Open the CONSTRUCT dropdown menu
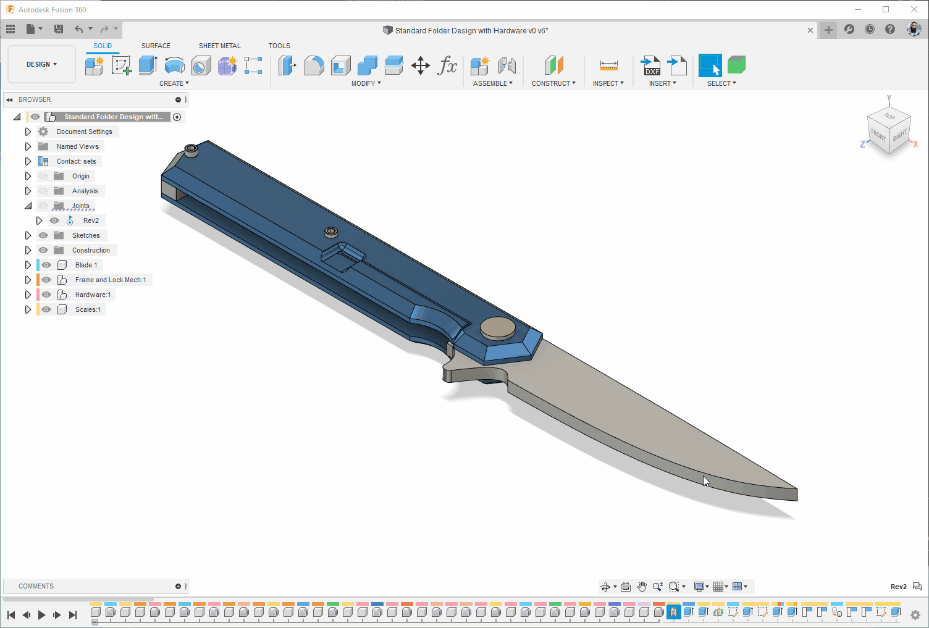 [x=553, y=83]
